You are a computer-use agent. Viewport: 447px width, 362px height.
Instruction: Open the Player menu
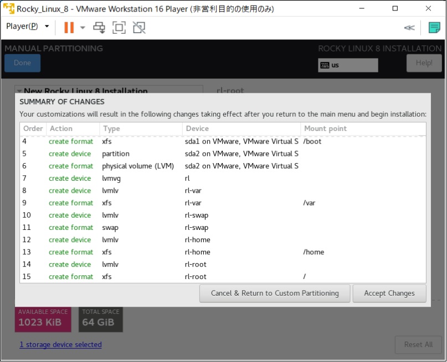[21, 26]
